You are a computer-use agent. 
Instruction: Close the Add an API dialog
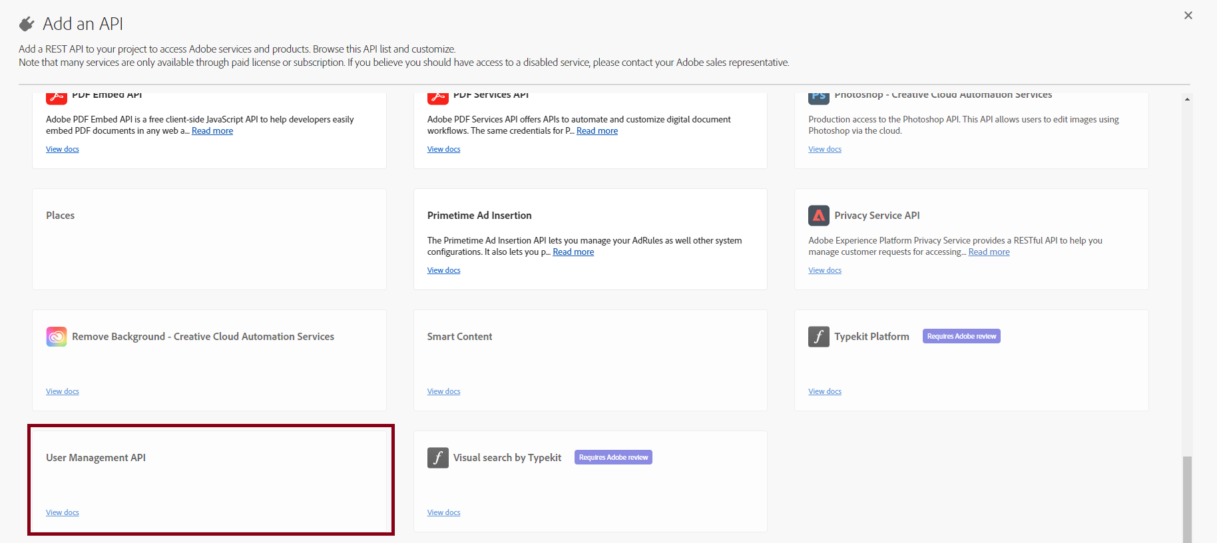click(x=1188, y=15)
